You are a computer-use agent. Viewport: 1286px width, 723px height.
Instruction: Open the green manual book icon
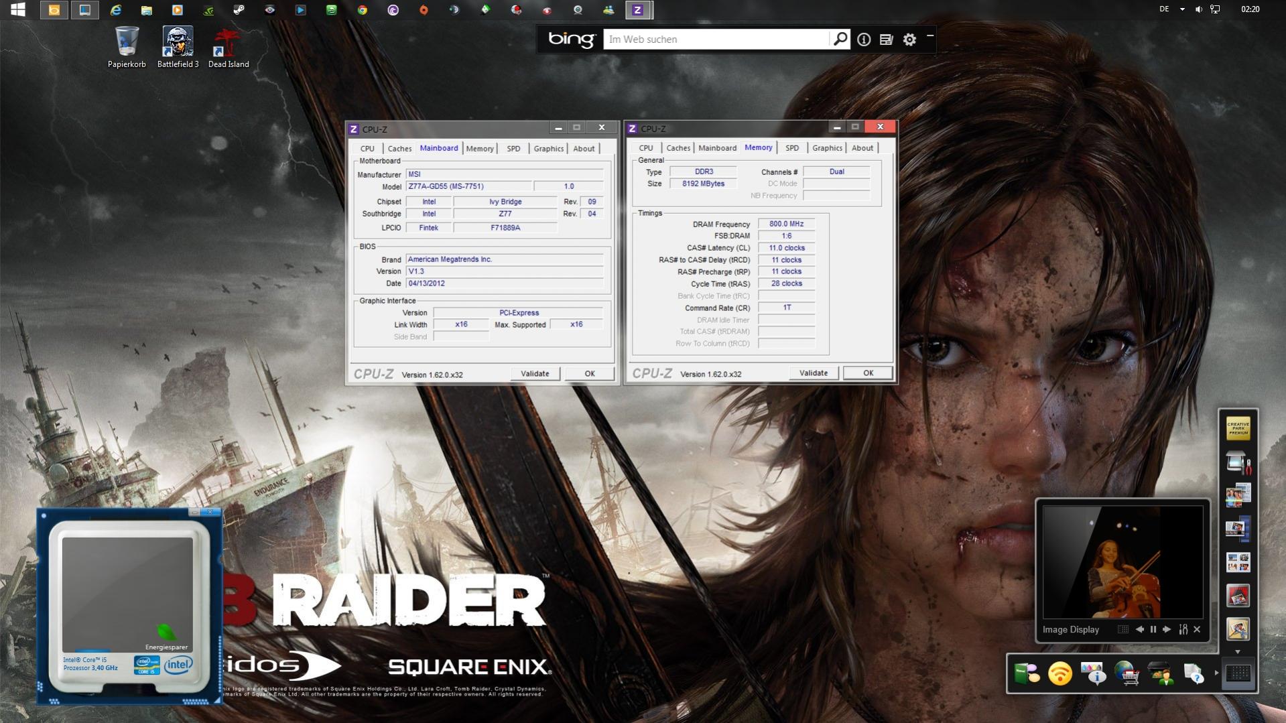(x=1027, y=673)
